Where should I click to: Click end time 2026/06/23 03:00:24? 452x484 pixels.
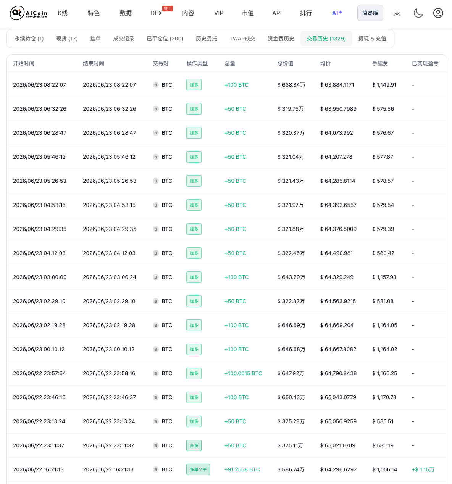pyautogui.click(x=110, y=277)
